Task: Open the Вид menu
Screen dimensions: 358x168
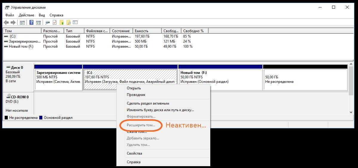Action: (x=42, y=15)
